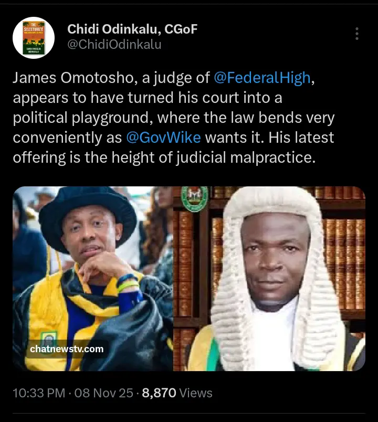Open Chidi Odinkalu's profile avatar
378x422 pixels.
[34, 37]
